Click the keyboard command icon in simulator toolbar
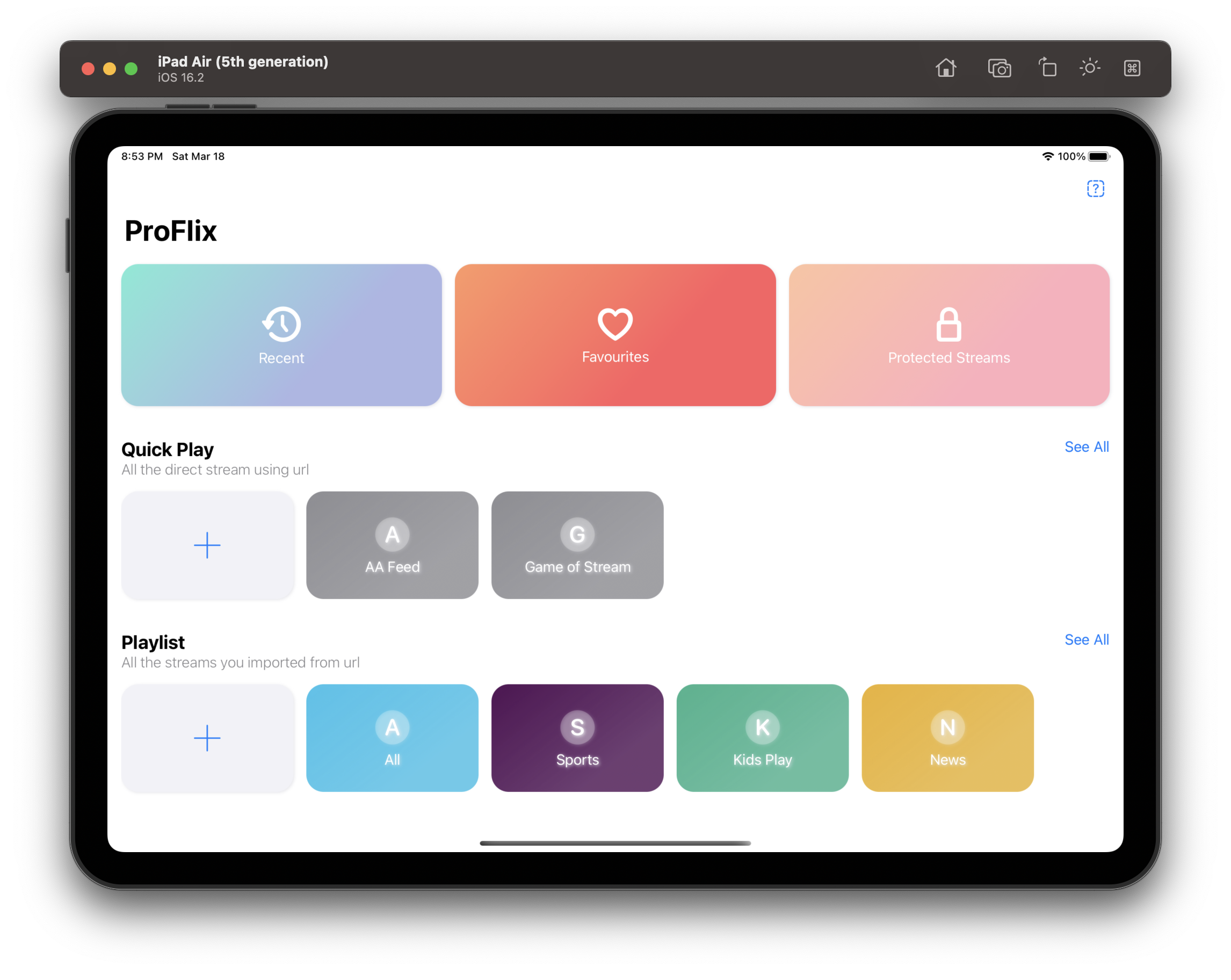The image size is (1231, 980). pos(1132,68)
